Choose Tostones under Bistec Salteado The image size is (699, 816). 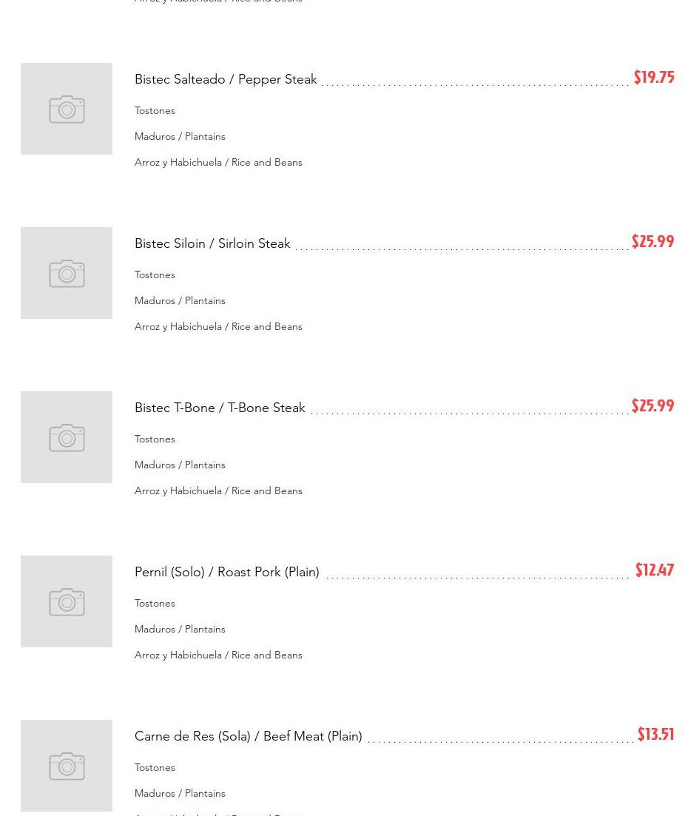point(155,110)
